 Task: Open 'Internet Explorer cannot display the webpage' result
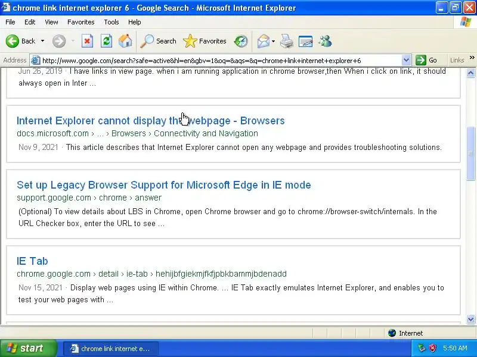(x=151, y=121)
